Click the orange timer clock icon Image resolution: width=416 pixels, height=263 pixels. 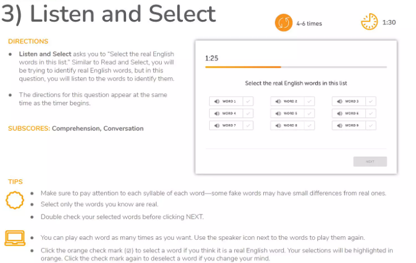(369, 22)
